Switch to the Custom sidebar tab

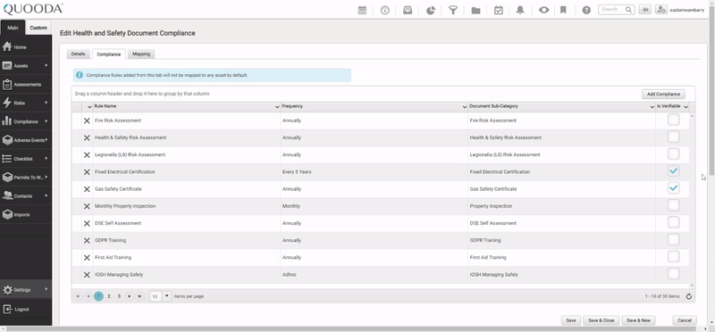coord(38,28)
